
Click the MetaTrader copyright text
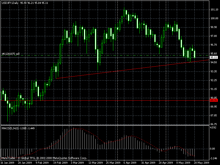pyautogui.click(x=44, y=158)
